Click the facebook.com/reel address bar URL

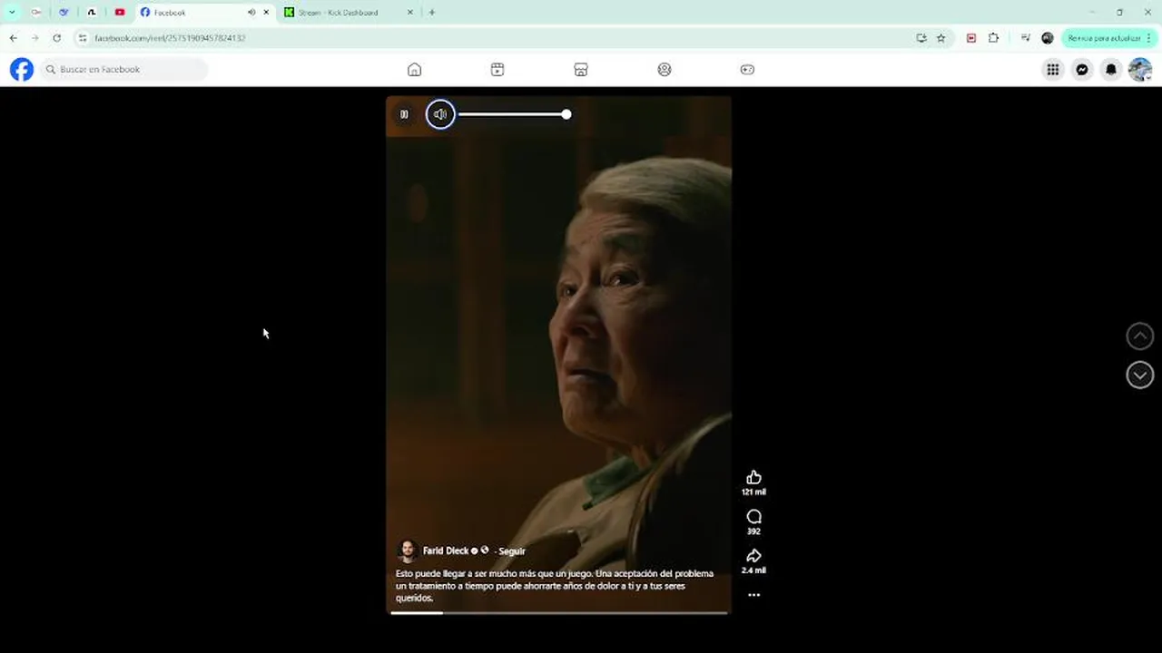(x=170, y=38)
